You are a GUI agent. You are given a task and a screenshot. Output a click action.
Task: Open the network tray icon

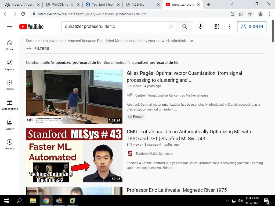(x=234, y=201)
